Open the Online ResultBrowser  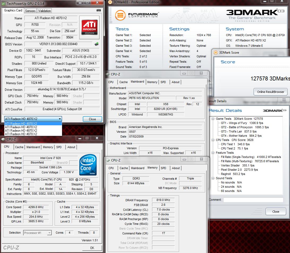click(x=271, y=92)
